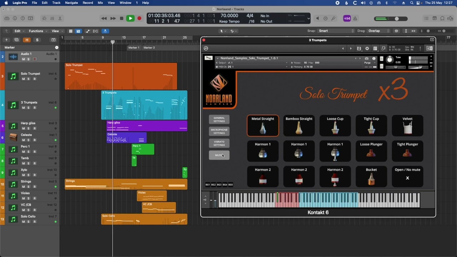Open MICROPHONE SETTINGS in Norrland plugin
Screen dimensions: 457x257
[x=219, y=131]
